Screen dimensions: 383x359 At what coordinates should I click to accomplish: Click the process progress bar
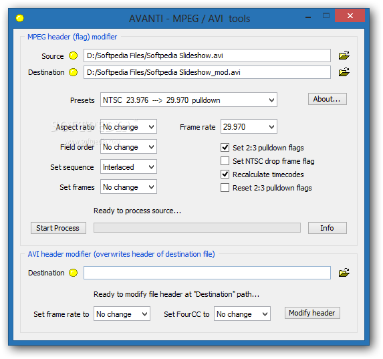tap(197, 228)
